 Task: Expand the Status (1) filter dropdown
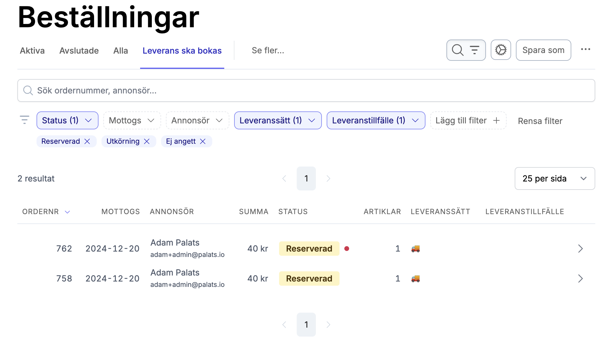(67, 120)
